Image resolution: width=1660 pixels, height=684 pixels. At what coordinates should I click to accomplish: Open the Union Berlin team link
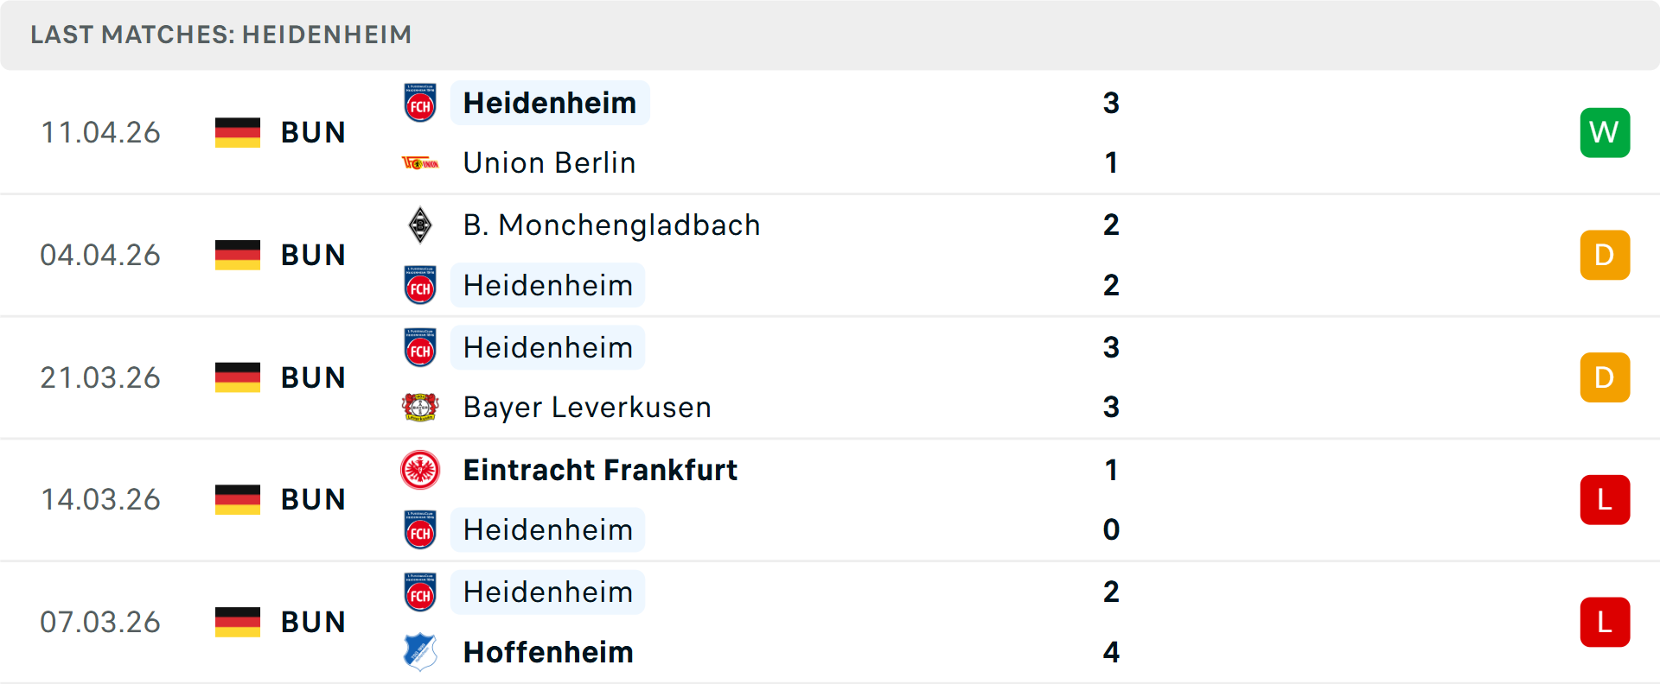pyautogui.click(x=549, y=163)
